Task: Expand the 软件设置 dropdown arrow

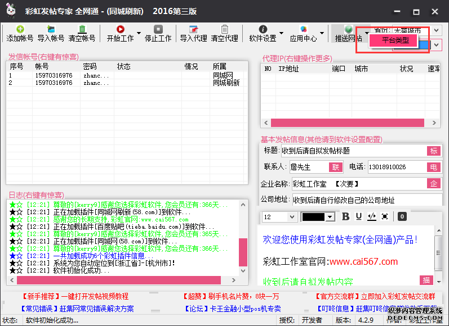Action: point(281,33)
